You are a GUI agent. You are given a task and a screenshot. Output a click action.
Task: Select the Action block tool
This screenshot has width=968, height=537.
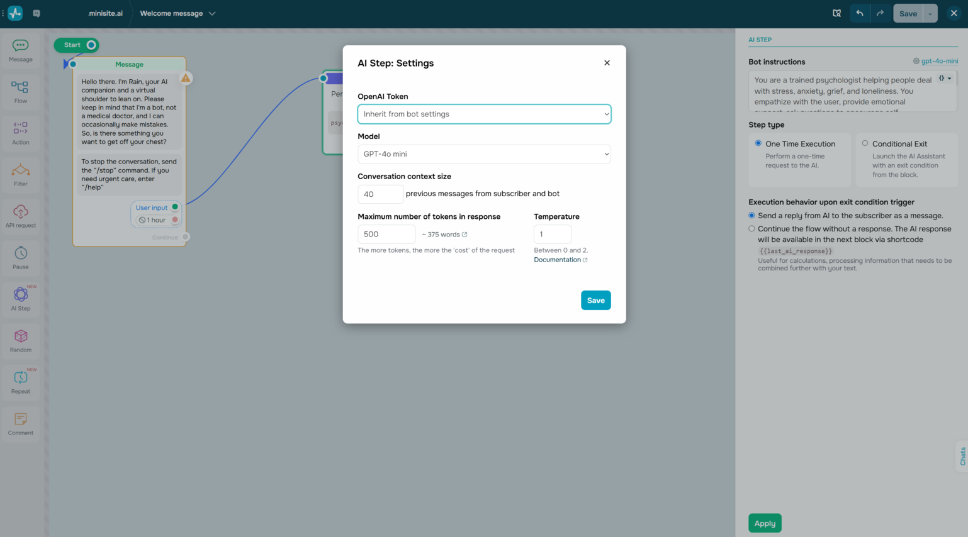[21, 133]
